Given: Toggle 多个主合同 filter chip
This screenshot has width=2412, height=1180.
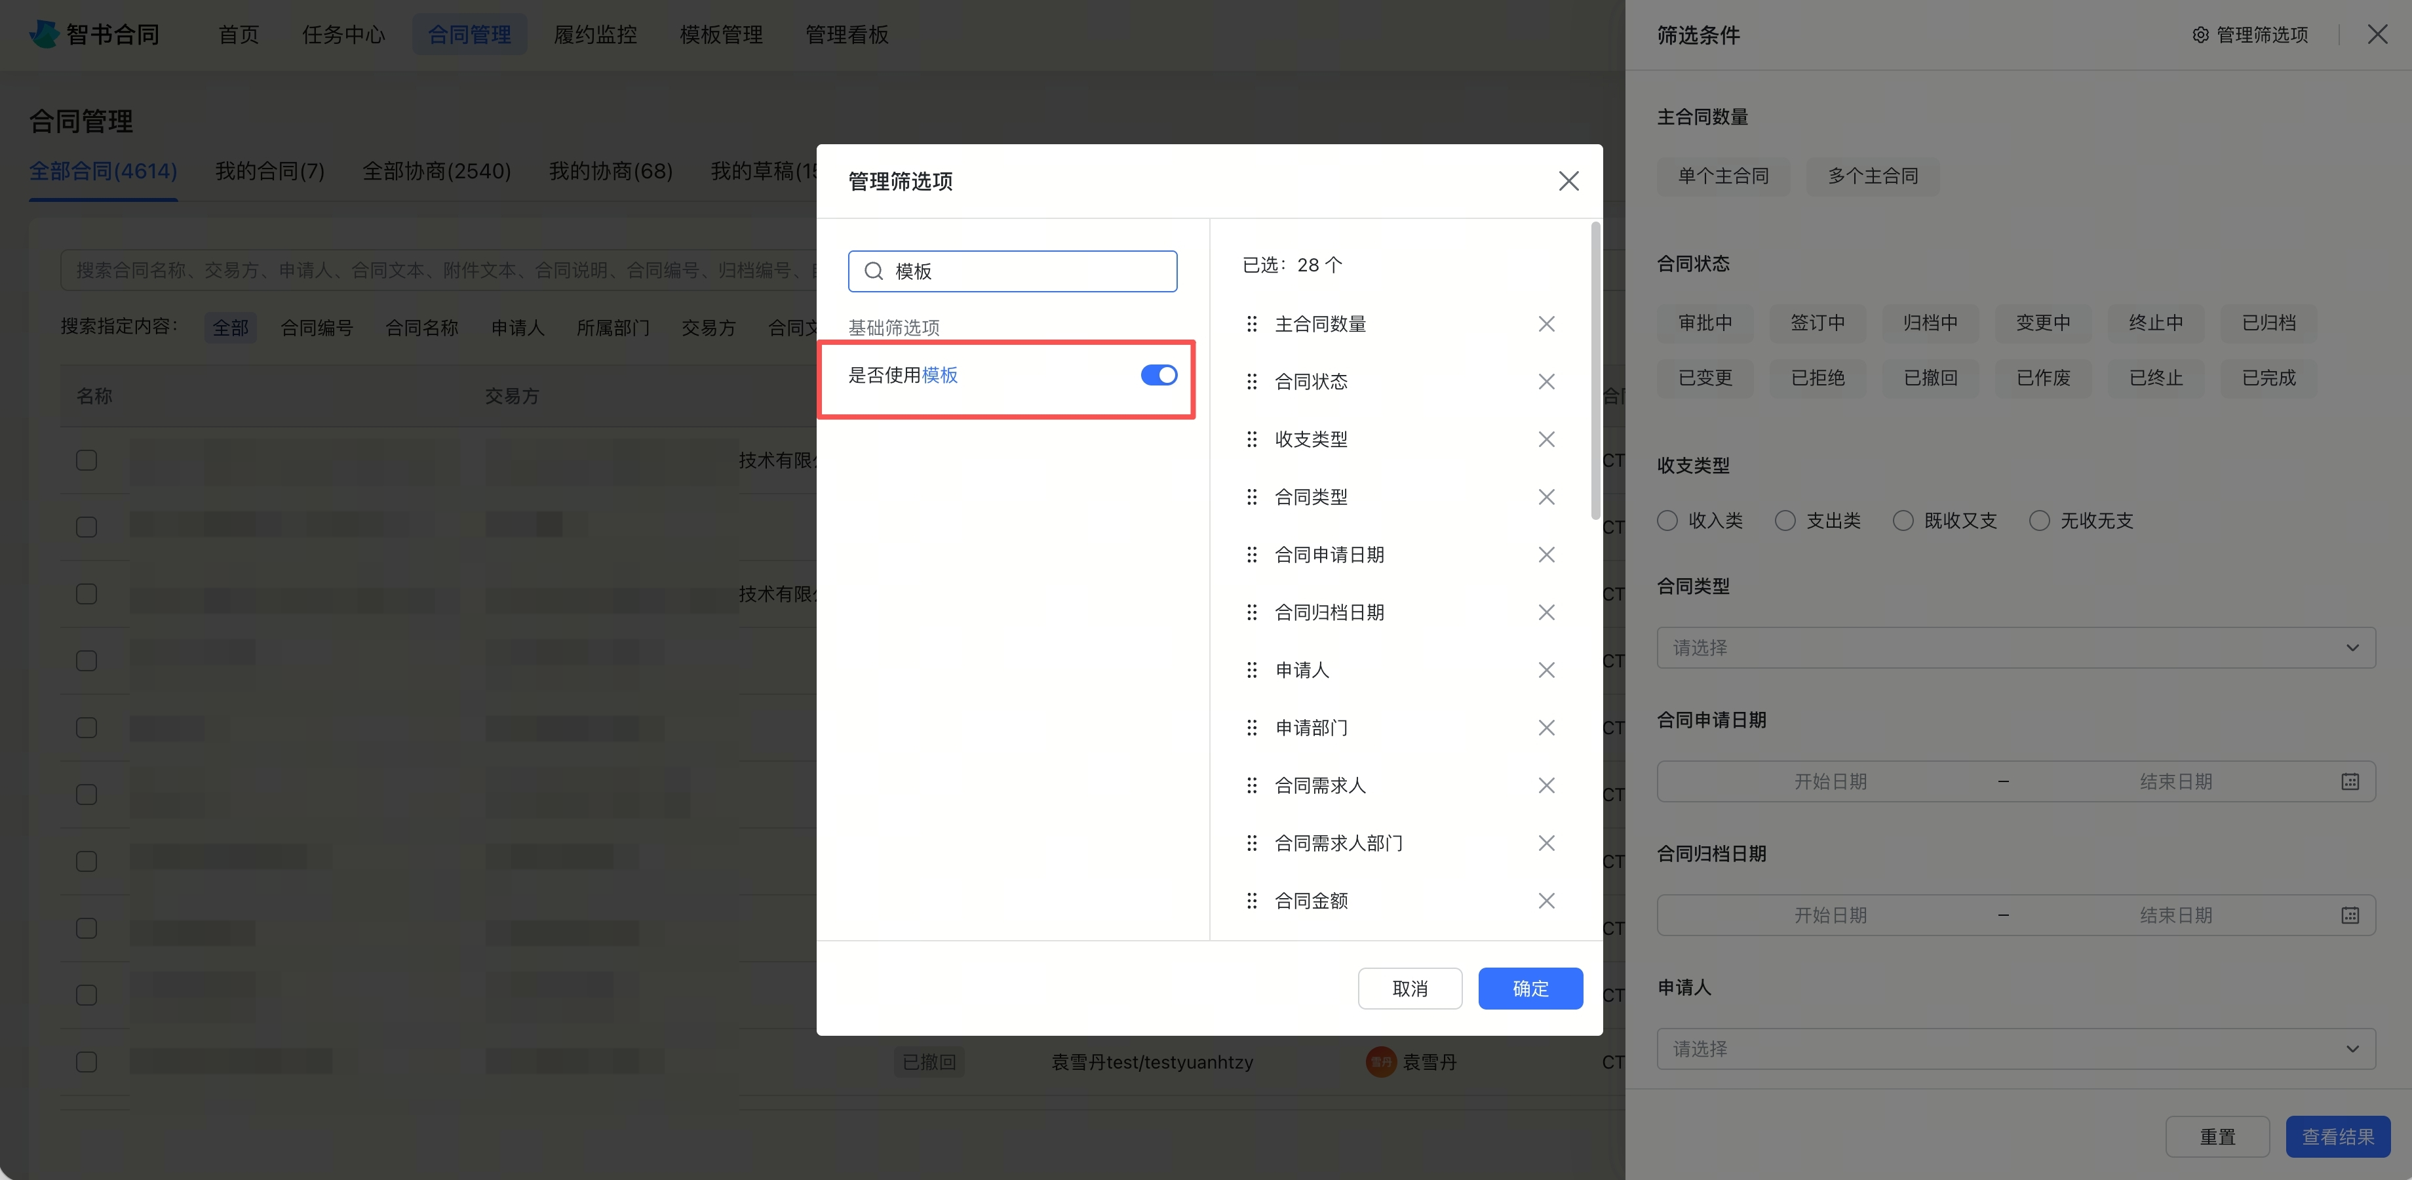Looking at the screenshot, I should (1873, 176).
